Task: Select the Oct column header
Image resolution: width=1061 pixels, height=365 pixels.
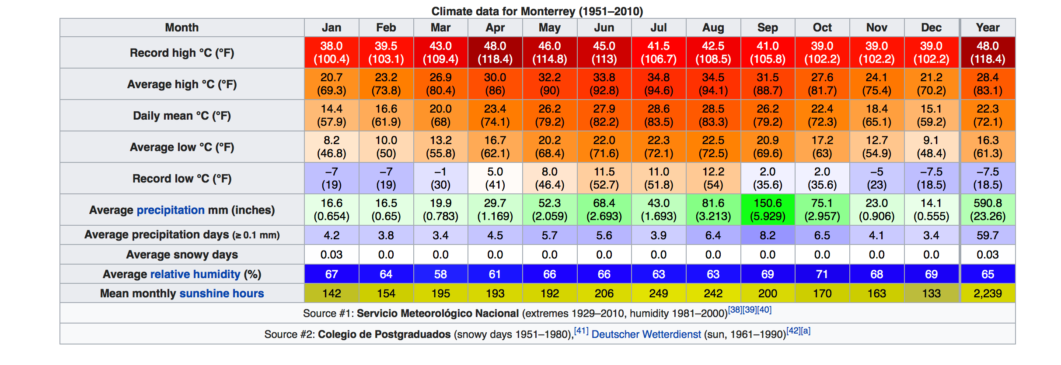Action: [x=822, y=28]
